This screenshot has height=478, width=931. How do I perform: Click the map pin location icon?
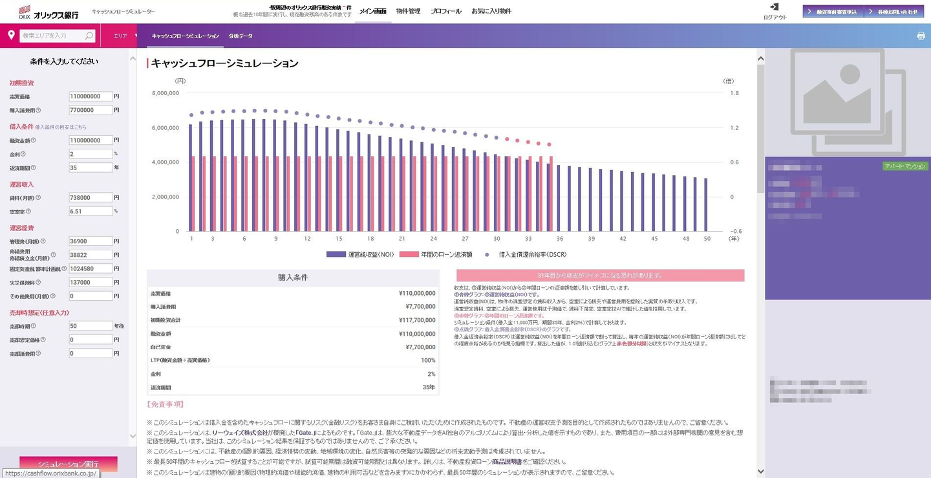[x=11, y=35]
